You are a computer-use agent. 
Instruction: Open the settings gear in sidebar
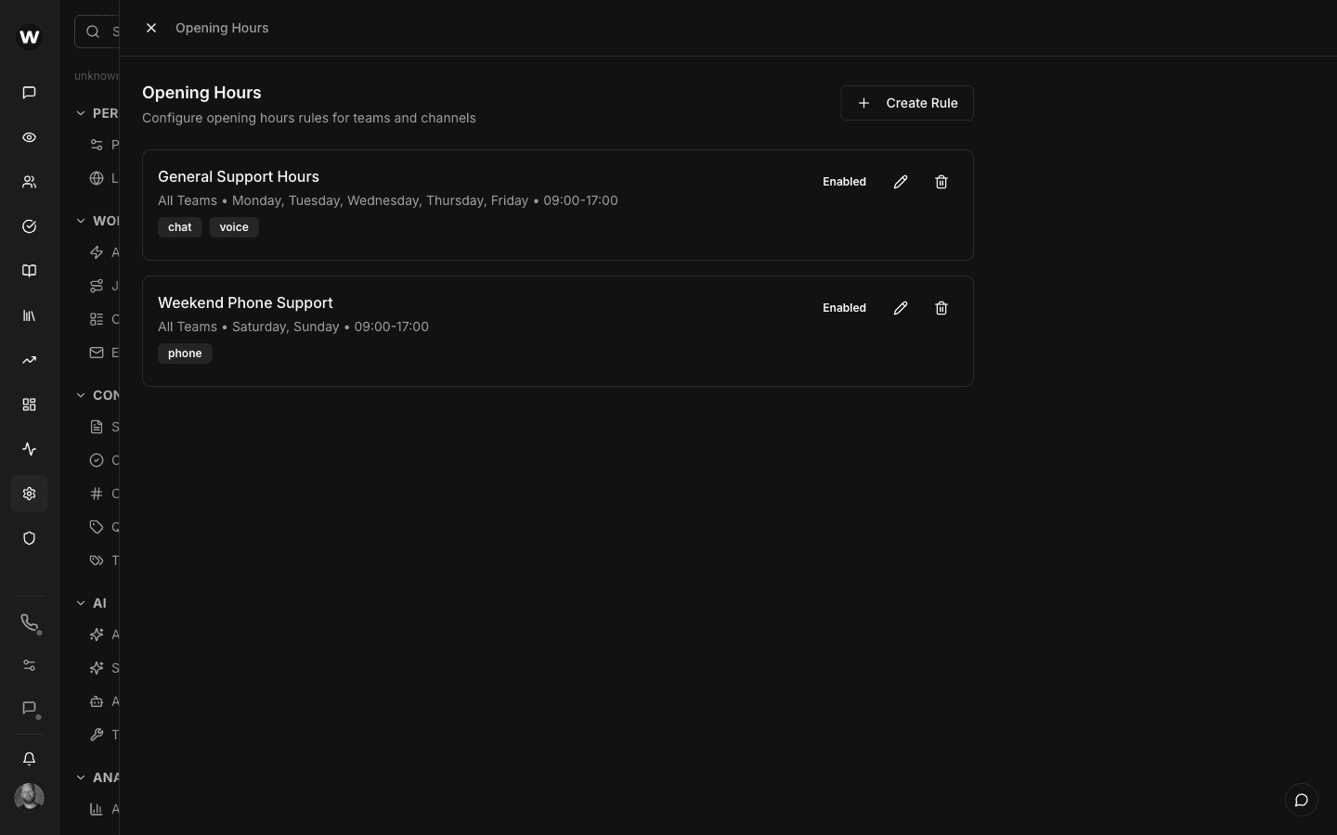click(x=30, y=494)
